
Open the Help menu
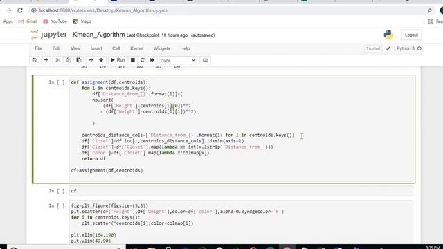[x=185, y=48]
